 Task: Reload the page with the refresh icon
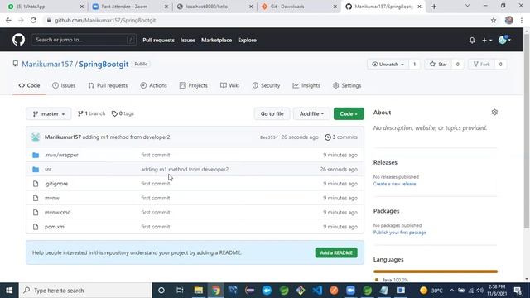click(33, 20)
